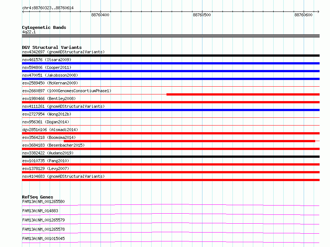330x247 pixels.
Task: Click the 4q22.1 band label
Action: (x=29, y=32)
